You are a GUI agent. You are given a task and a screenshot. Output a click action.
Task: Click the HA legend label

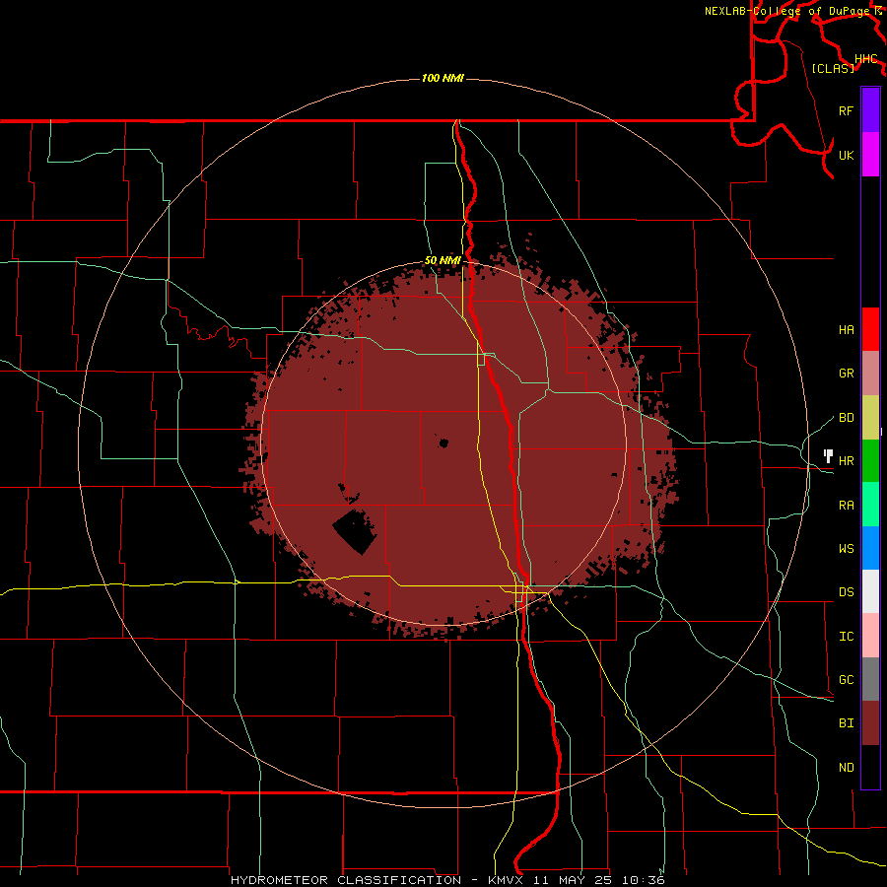pos(846,329)
